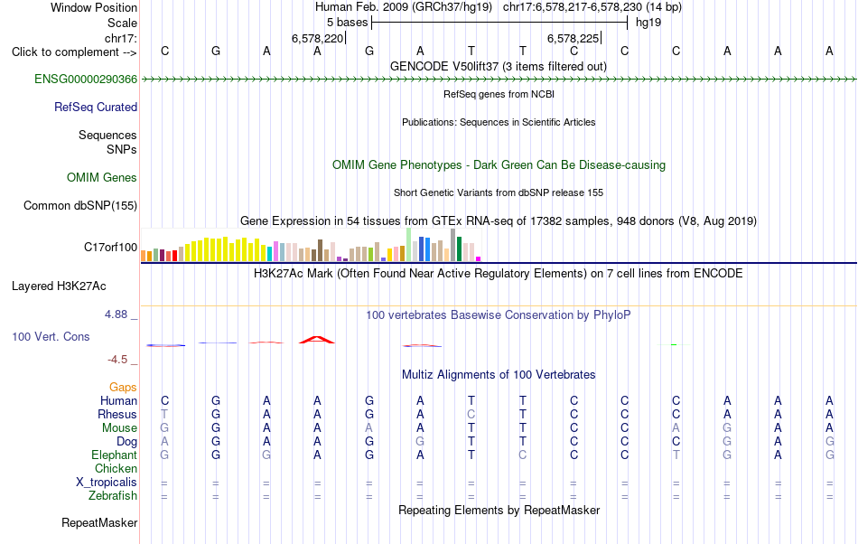
Task: Open the H3K27Ac Mark ENCODE track title
Action: point(498,274)
